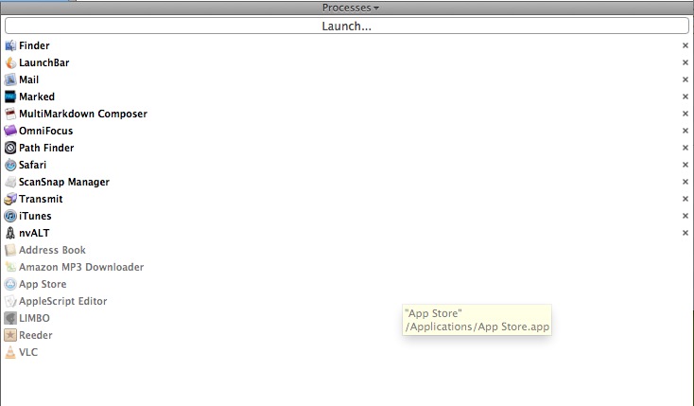This screenshot has width=694, height=406.
Task: Click the Amazon MP3 Downloader icon
Action: coord(10,267)
